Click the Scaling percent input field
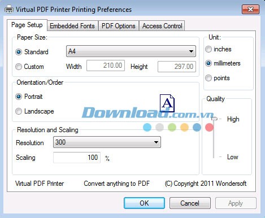 click(77, 158)
